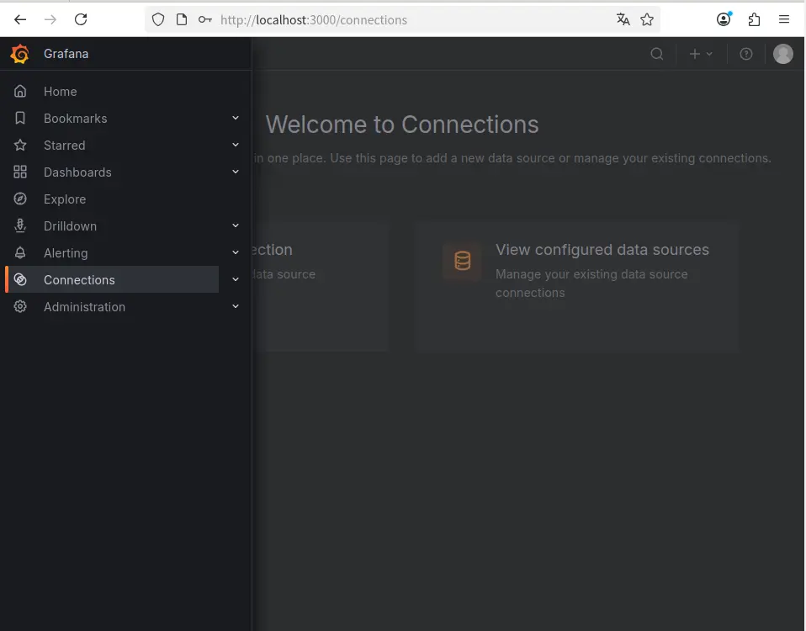Click the Explore compass icon
The width and height of the screenshot is (806, 631).
[20, 199]
